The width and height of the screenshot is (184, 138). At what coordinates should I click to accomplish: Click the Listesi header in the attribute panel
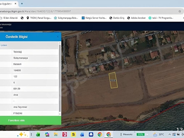click(4, 45)
